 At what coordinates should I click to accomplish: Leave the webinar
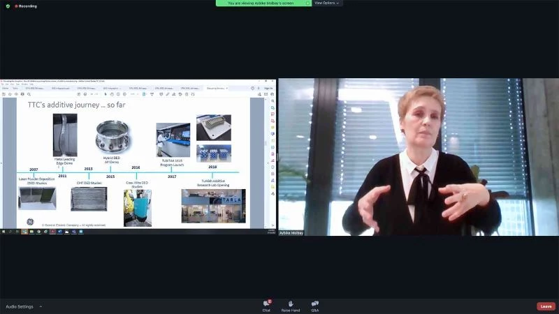coord(546,306)
